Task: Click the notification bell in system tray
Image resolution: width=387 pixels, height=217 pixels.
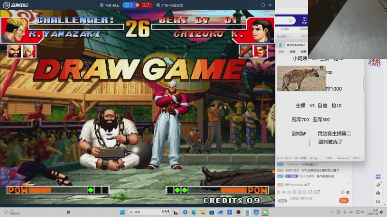Action: [382, 212]
